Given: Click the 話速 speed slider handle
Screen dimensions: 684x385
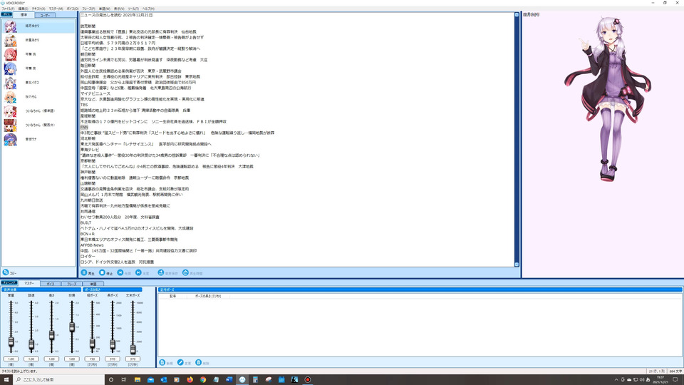Looking at the screenshot, I should point(31,344).
